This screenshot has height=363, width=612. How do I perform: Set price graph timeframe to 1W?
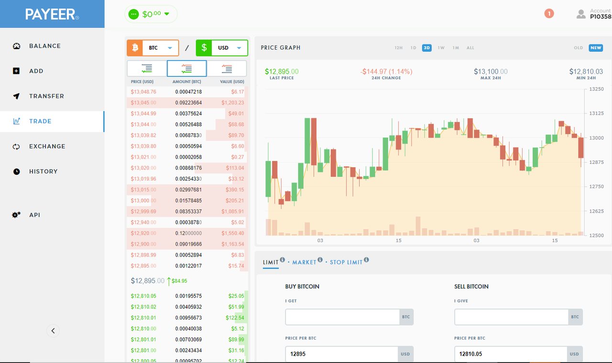(x=440, y=47)
